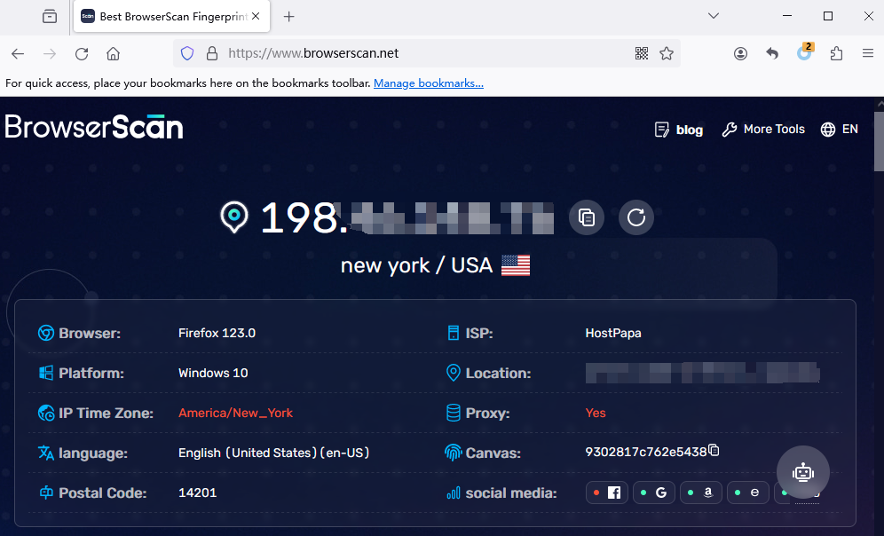The height and width of the screenshot is (536, 884).
Task: Open the browser home page
Action: click(114, 53)
